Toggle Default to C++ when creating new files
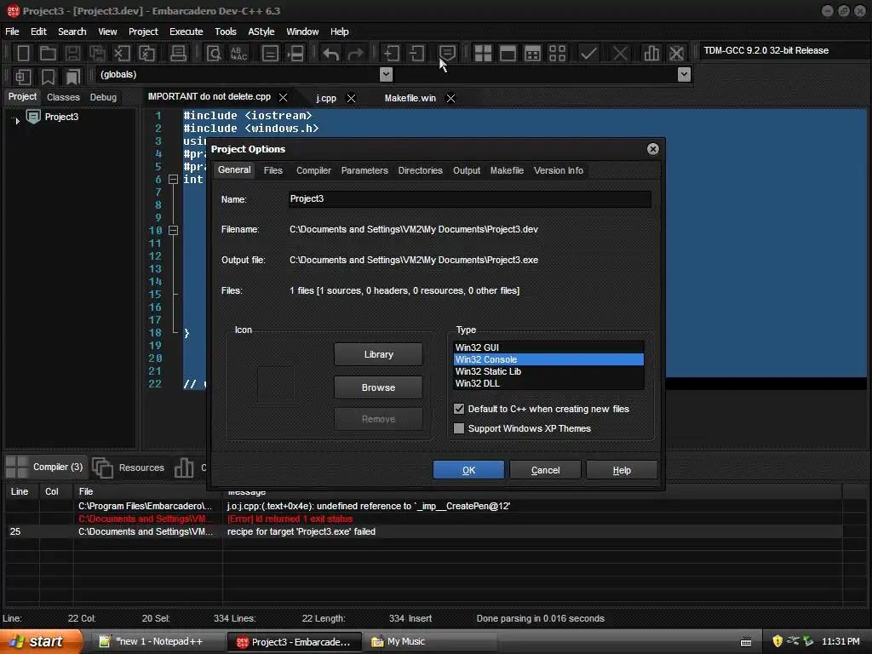 (x=459, y=409)
